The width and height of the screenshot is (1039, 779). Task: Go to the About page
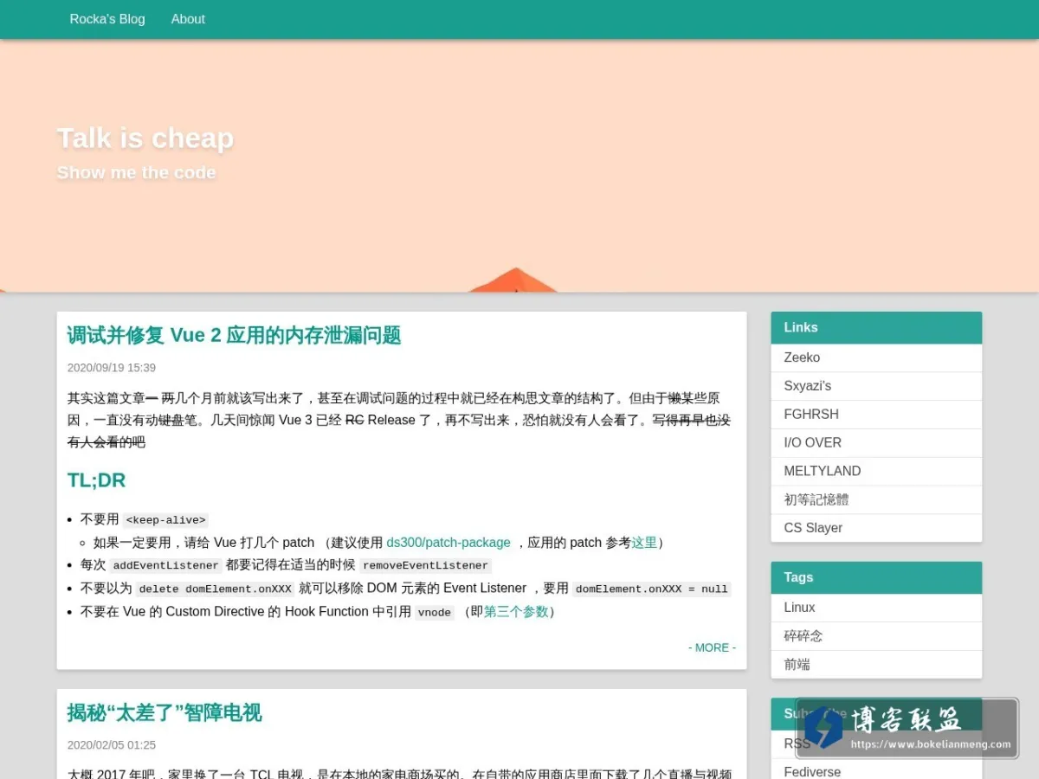(188, 19)
